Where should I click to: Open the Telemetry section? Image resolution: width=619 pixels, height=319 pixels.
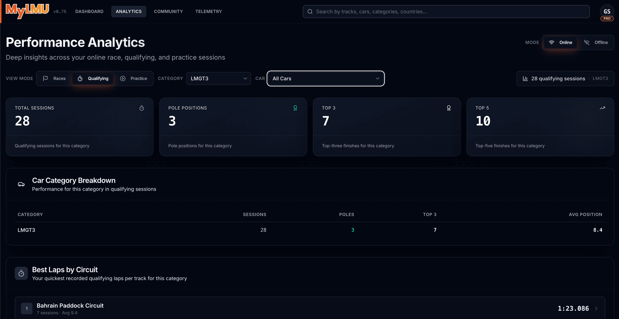click(x=208, y=11)
